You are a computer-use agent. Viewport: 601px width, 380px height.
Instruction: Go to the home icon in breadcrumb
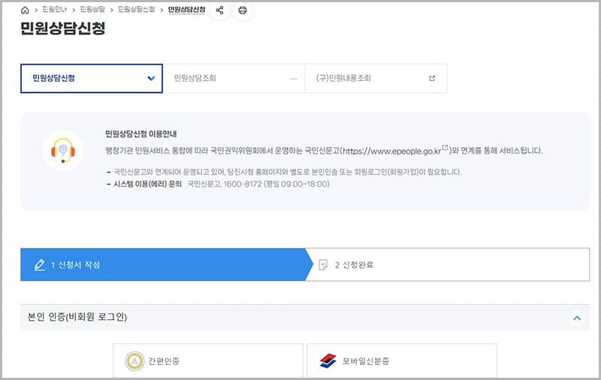click(25, 10)
